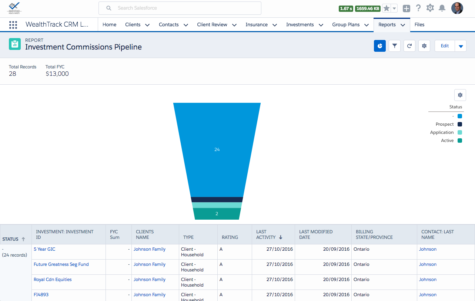The height and width of the screenshot is (301, 475).
Task: Switch to the Files tab
Action: click(x=419, y=25)
